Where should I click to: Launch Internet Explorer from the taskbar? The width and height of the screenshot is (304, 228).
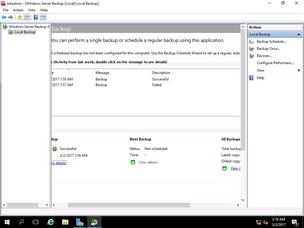50,222
